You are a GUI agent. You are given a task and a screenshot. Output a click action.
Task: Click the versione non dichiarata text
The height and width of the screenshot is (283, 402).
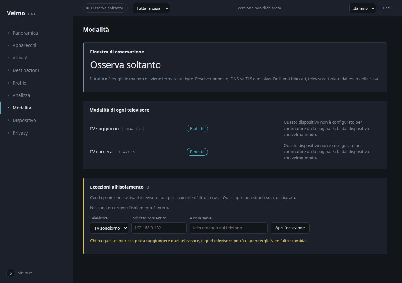259,8
